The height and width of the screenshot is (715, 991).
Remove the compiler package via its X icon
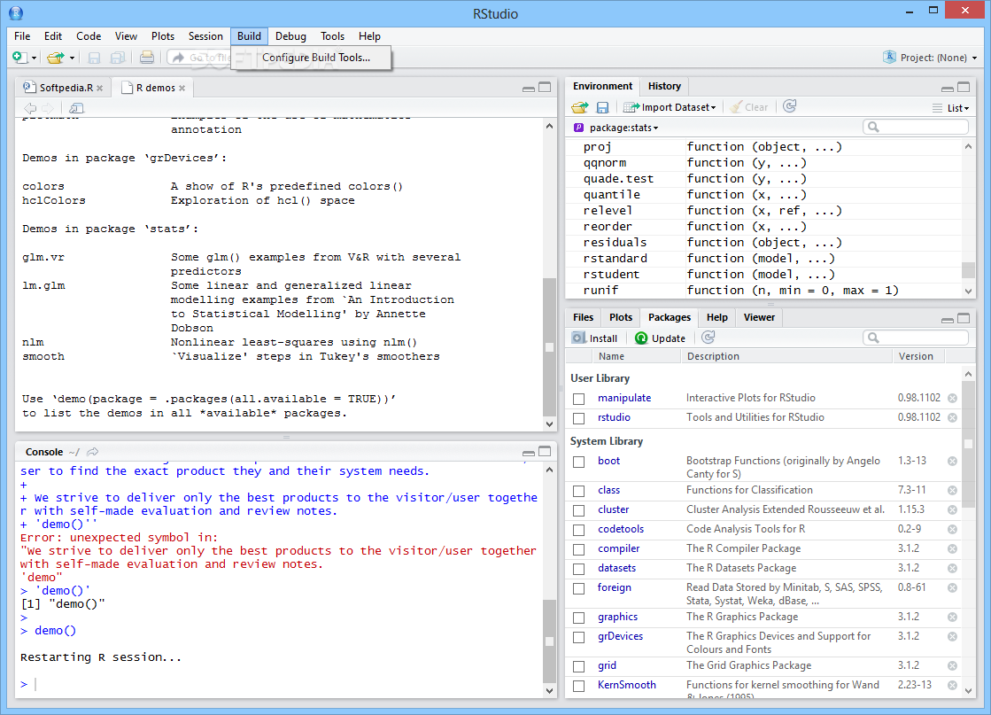pyautogui.click(x=952, y=549)
